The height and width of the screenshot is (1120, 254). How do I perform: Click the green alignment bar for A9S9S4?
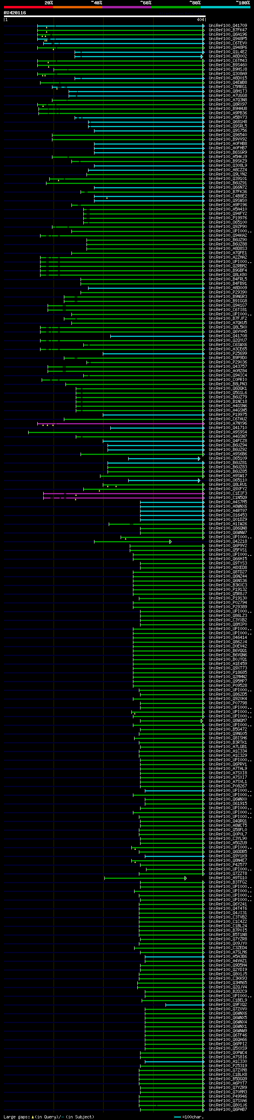coord(116,432)
